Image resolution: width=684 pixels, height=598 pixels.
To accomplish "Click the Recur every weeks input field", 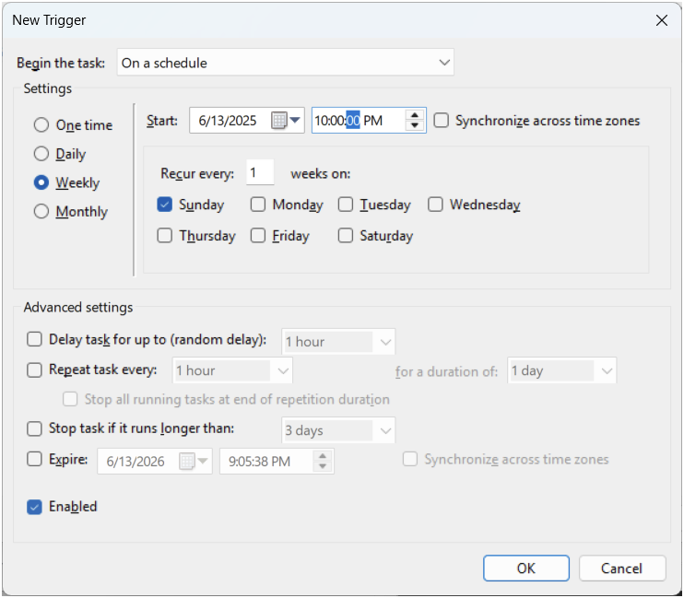I will coord(260,172).
